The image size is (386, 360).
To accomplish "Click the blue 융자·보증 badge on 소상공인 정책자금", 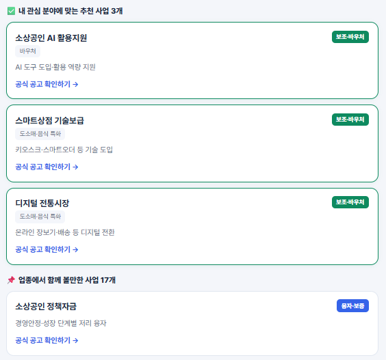I will (x=352, y=306).
